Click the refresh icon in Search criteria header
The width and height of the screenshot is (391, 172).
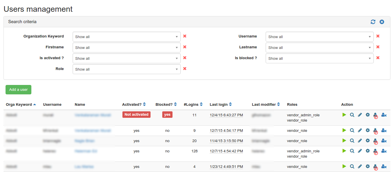pyautogui.click(x=373, y=22)
